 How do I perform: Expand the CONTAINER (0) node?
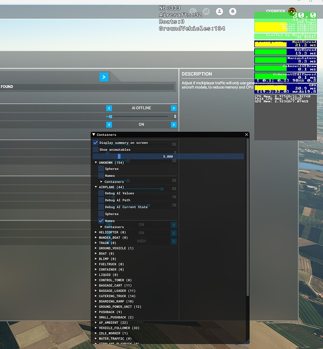coord(96,269)
